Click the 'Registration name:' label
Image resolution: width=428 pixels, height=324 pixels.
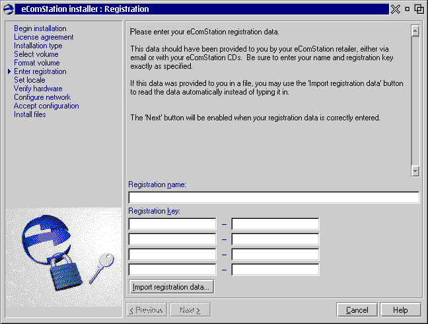[157, 184]
